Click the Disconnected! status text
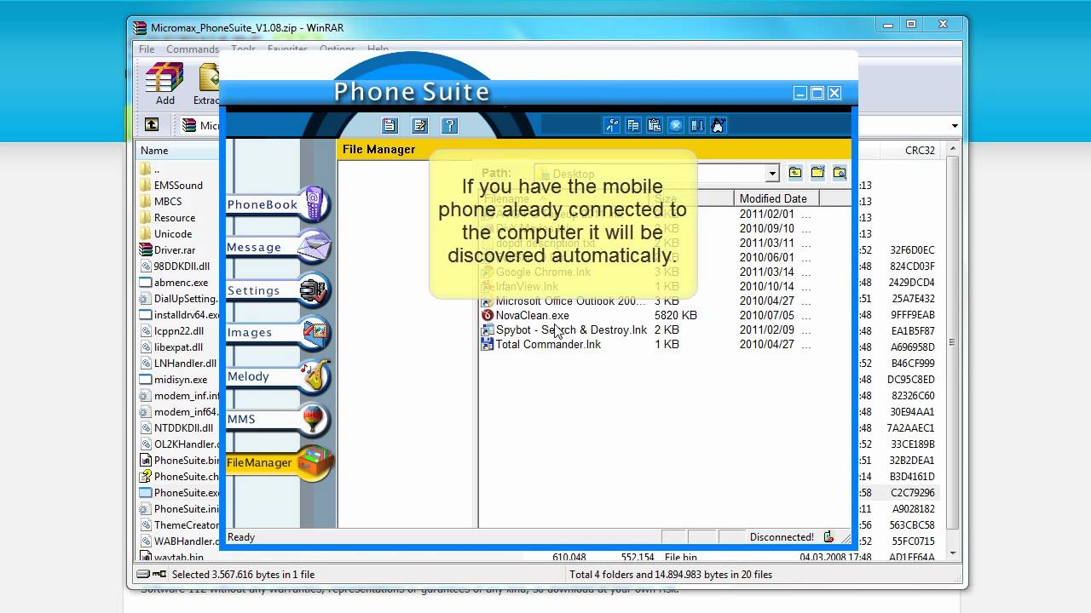Screen dimensions: 1091x613 coord(782,537)
